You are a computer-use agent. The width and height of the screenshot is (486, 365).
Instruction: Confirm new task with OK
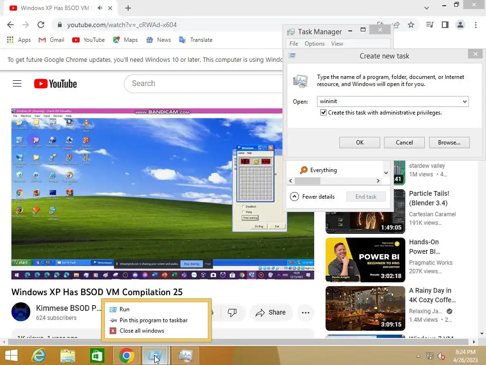(x=360, y=143)
